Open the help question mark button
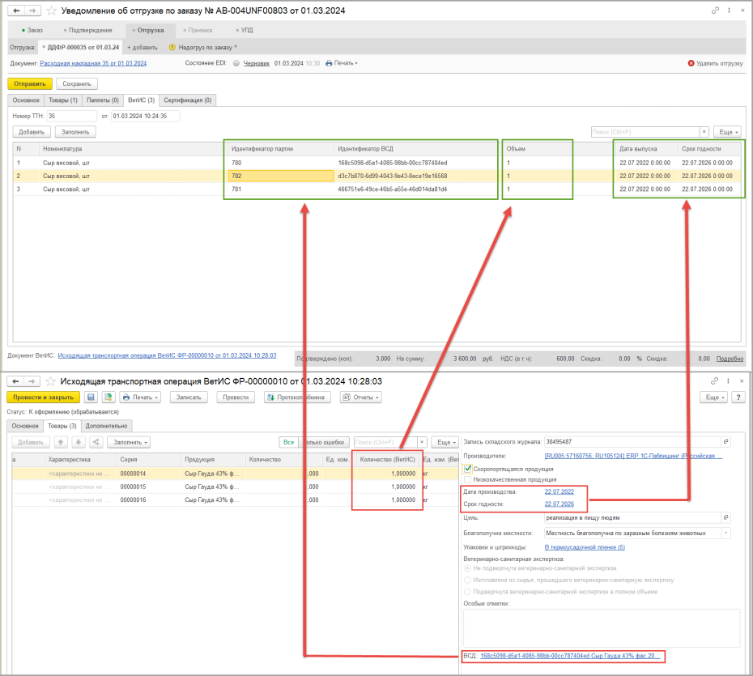 coord(738,397)
